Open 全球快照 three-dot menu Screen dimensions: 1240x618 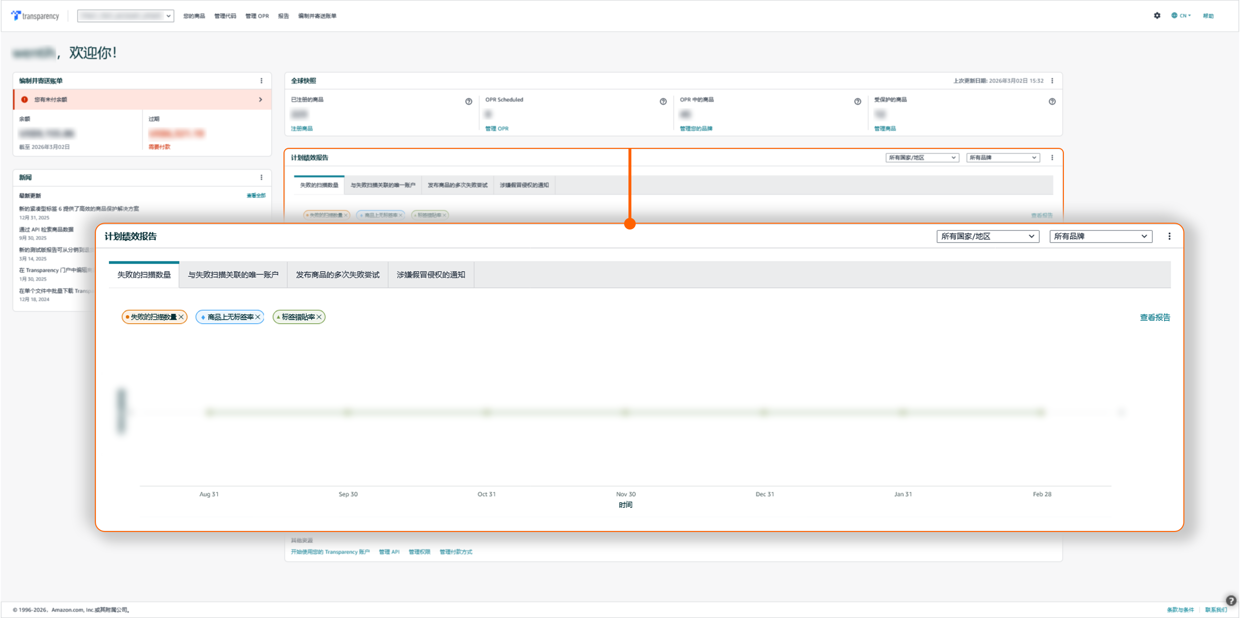(1052, 81)
